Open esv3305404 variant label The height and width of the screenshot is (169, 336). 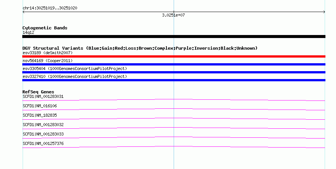[x=75, y=69]
